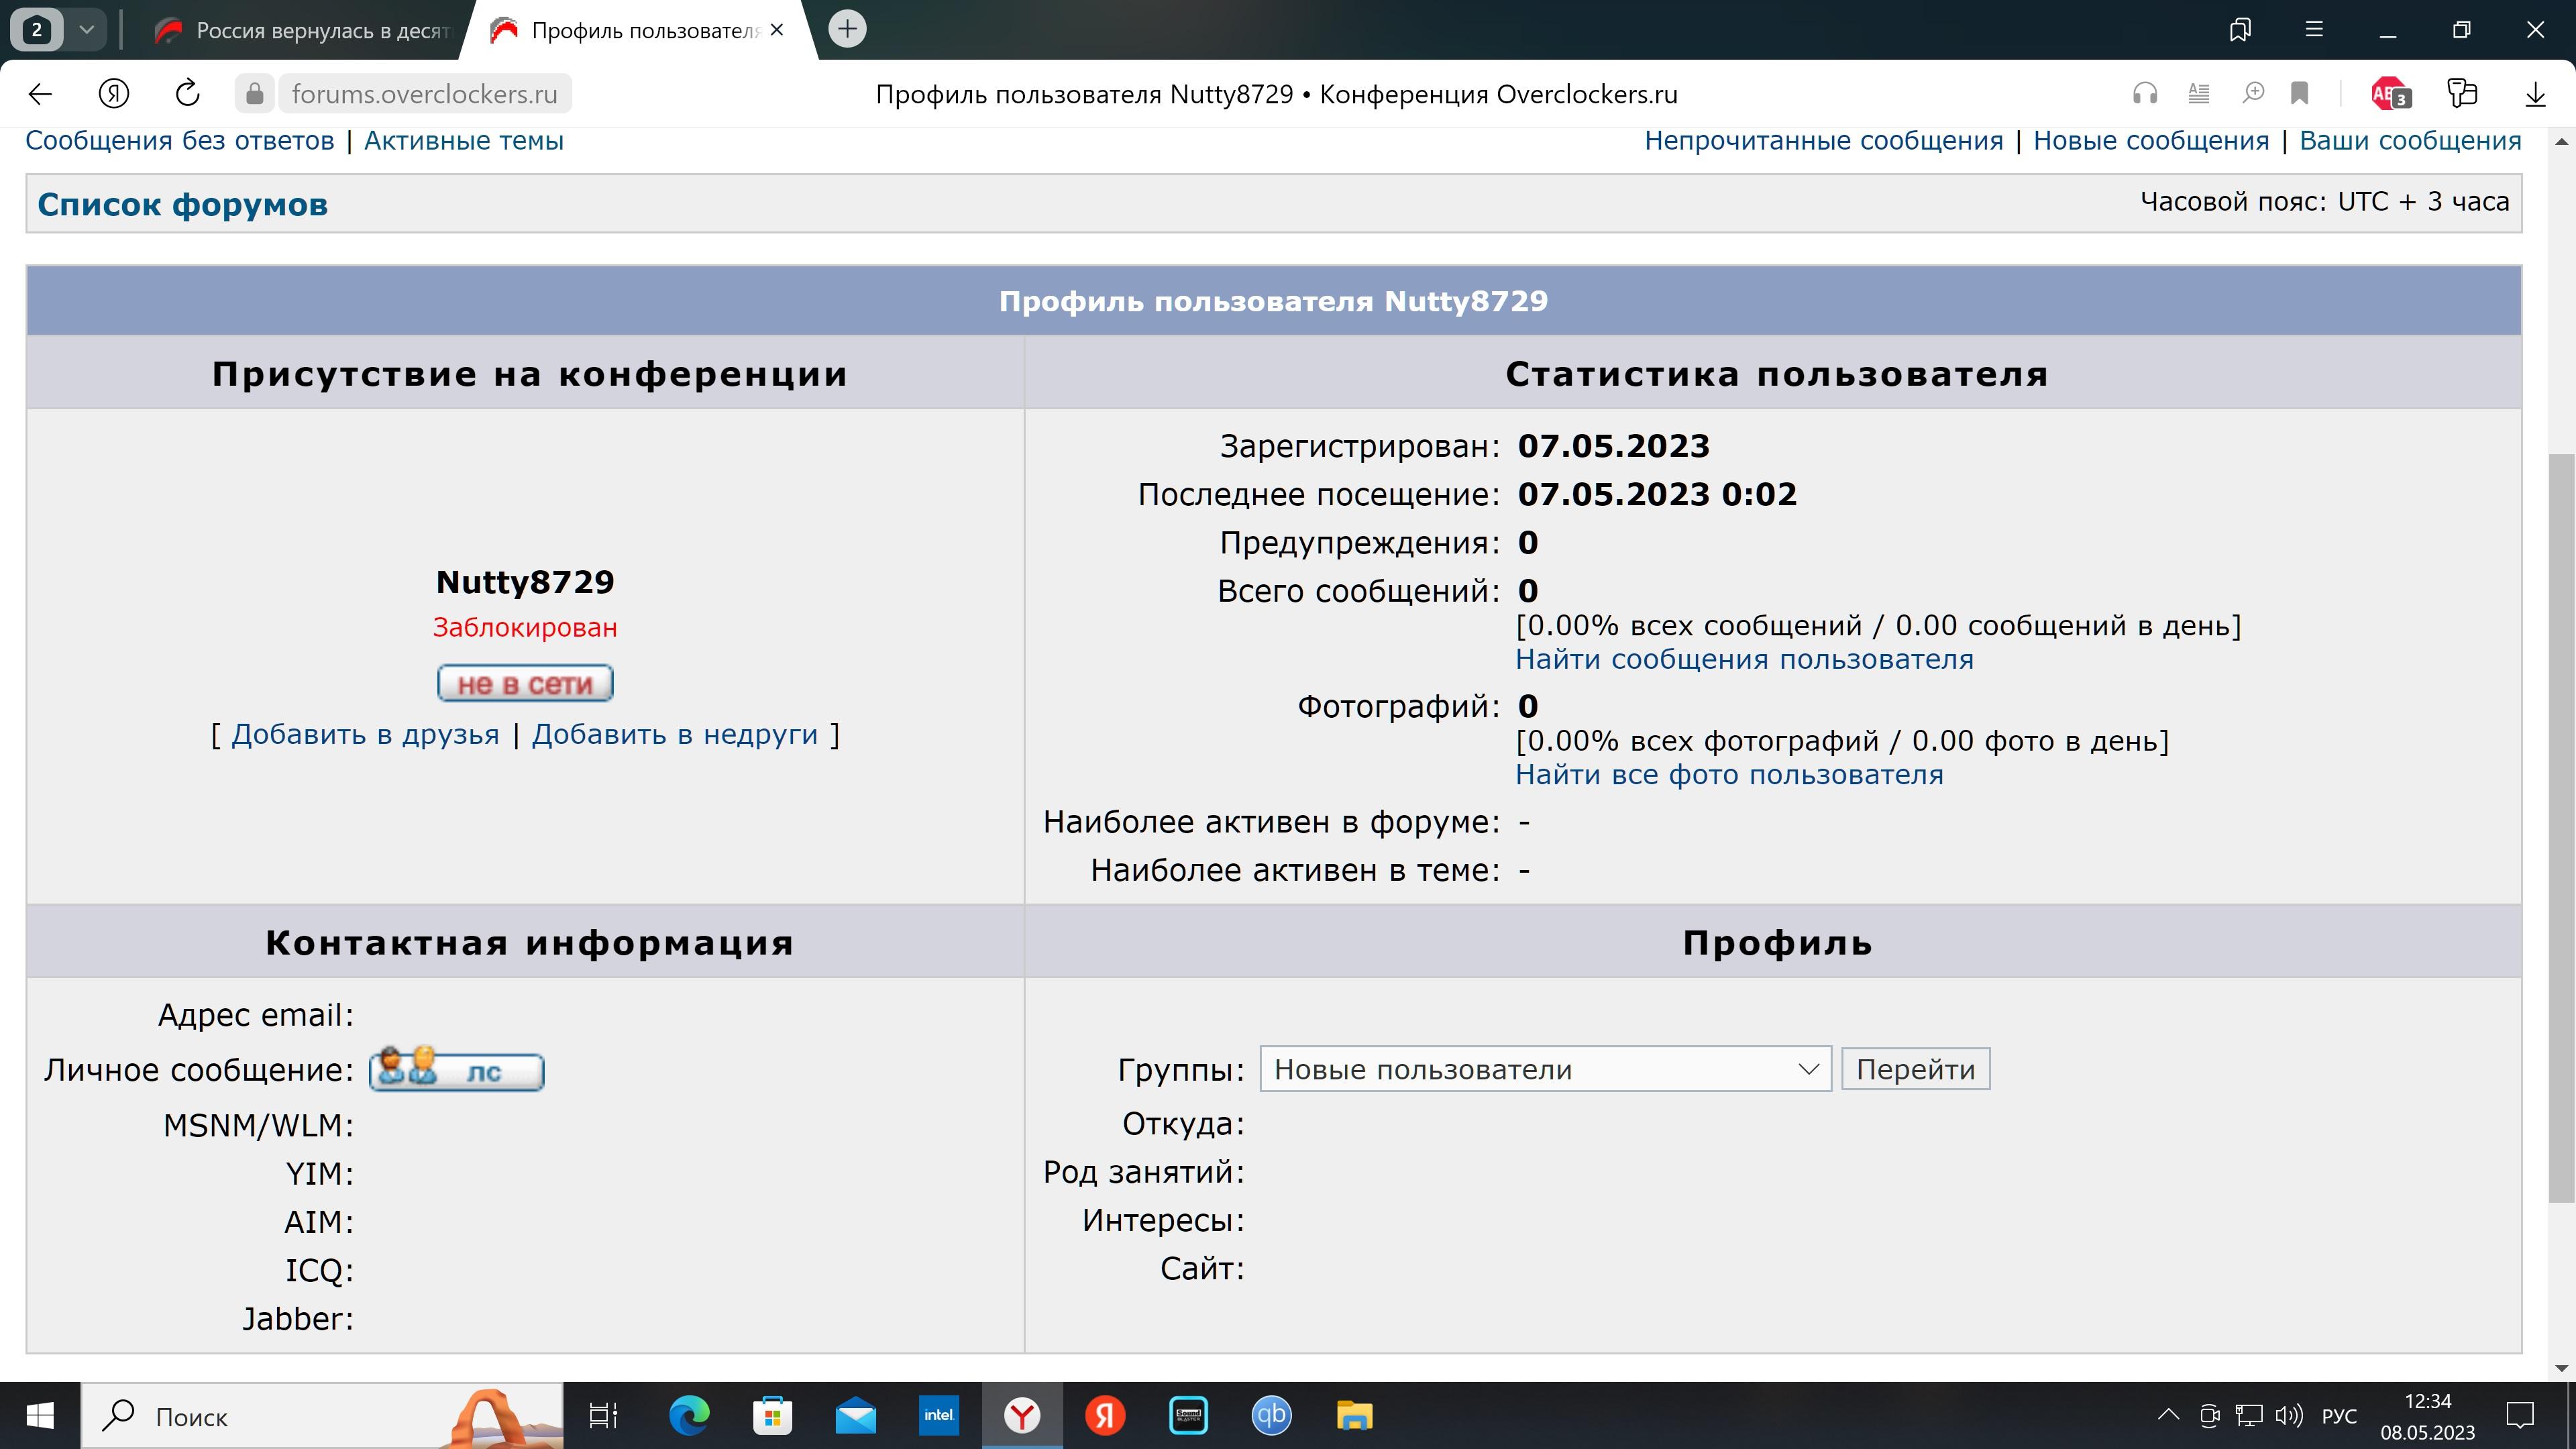
Task: Click 'Часовой пояс: UTC + 3 часа' text
Action: (2324, 202)
